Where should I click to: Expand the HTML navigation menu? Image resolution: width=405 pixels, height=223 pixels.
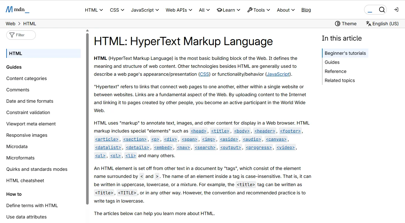click(x=94, y=10)
